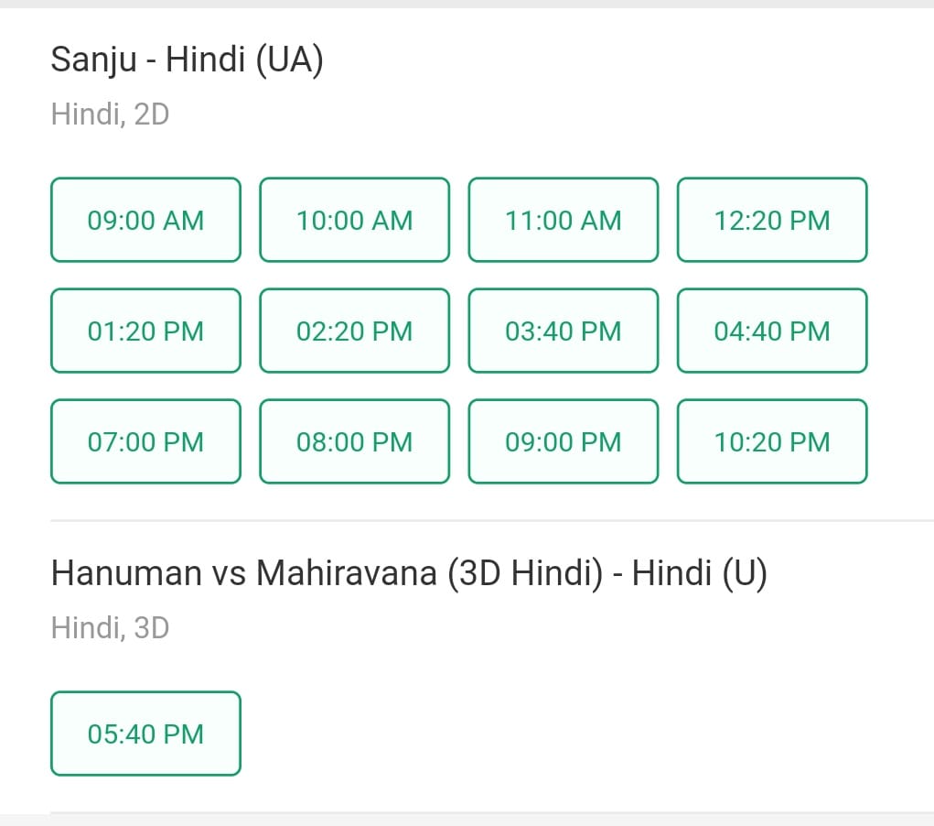Image resolution: width=934 pixels, height=826 pixels.
Task: Select the 09:00 PM showtime
Action: pos(564,441)
